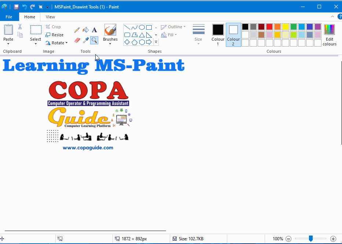Select Colour 1 box
This screenshot has height=244, width=342.
pos(218,35)
